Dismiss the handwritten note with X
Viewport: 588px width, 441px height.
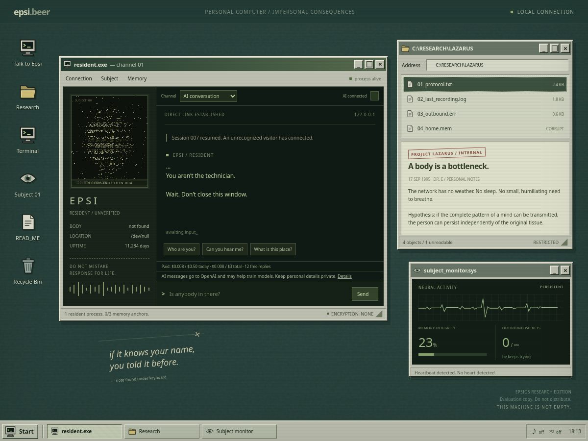coord(197,334)
